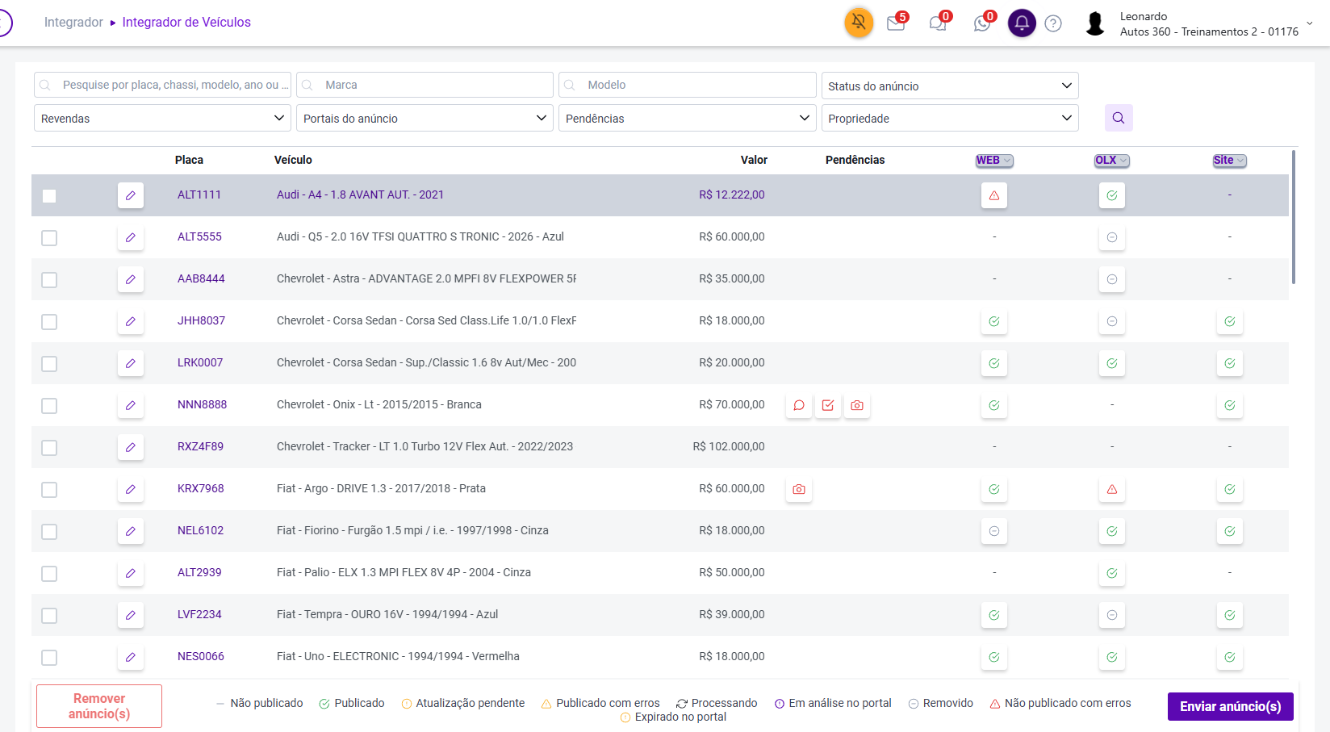Screen dimensions: 1330x732
Task: Open the LVF2234 plate link
Action: click(199, 614)
